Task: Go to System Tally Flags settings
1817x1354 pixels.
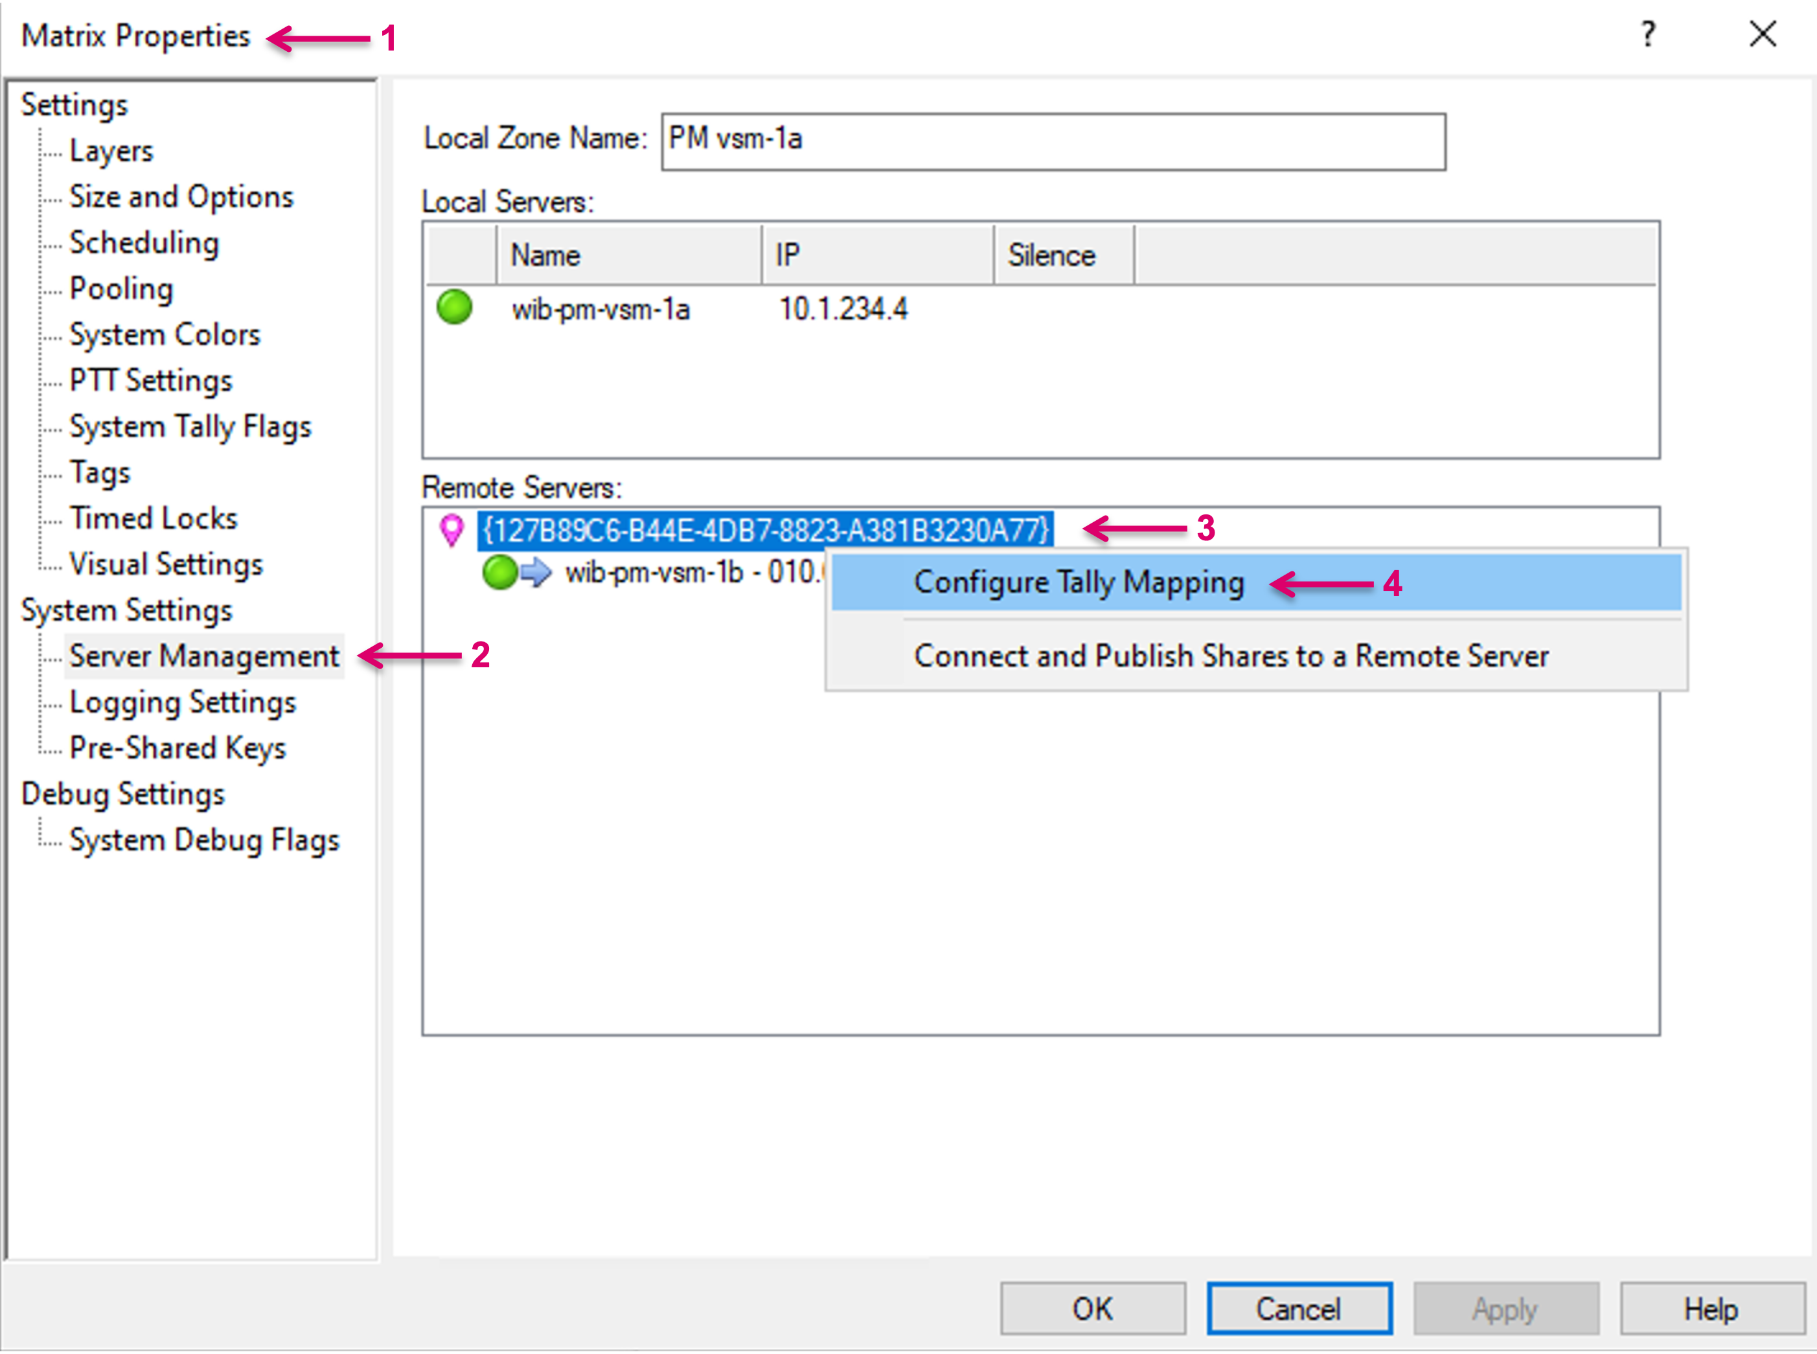Action: click(x=190, y=426)
